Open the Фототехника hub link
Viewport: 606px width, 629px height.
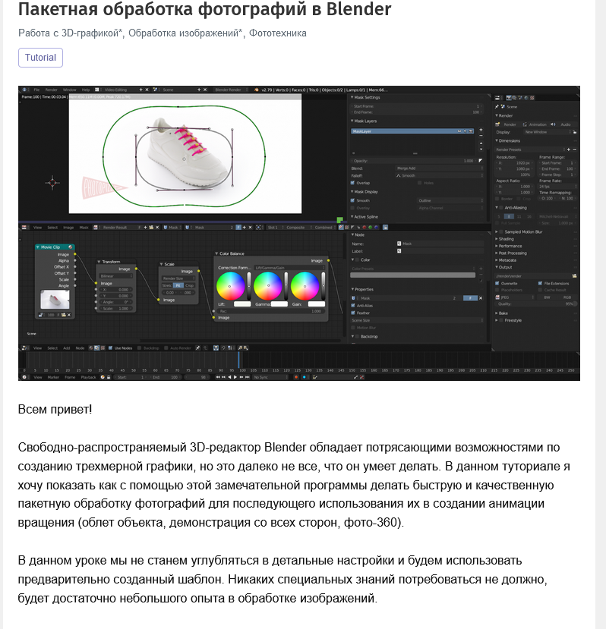coord(277,33)
